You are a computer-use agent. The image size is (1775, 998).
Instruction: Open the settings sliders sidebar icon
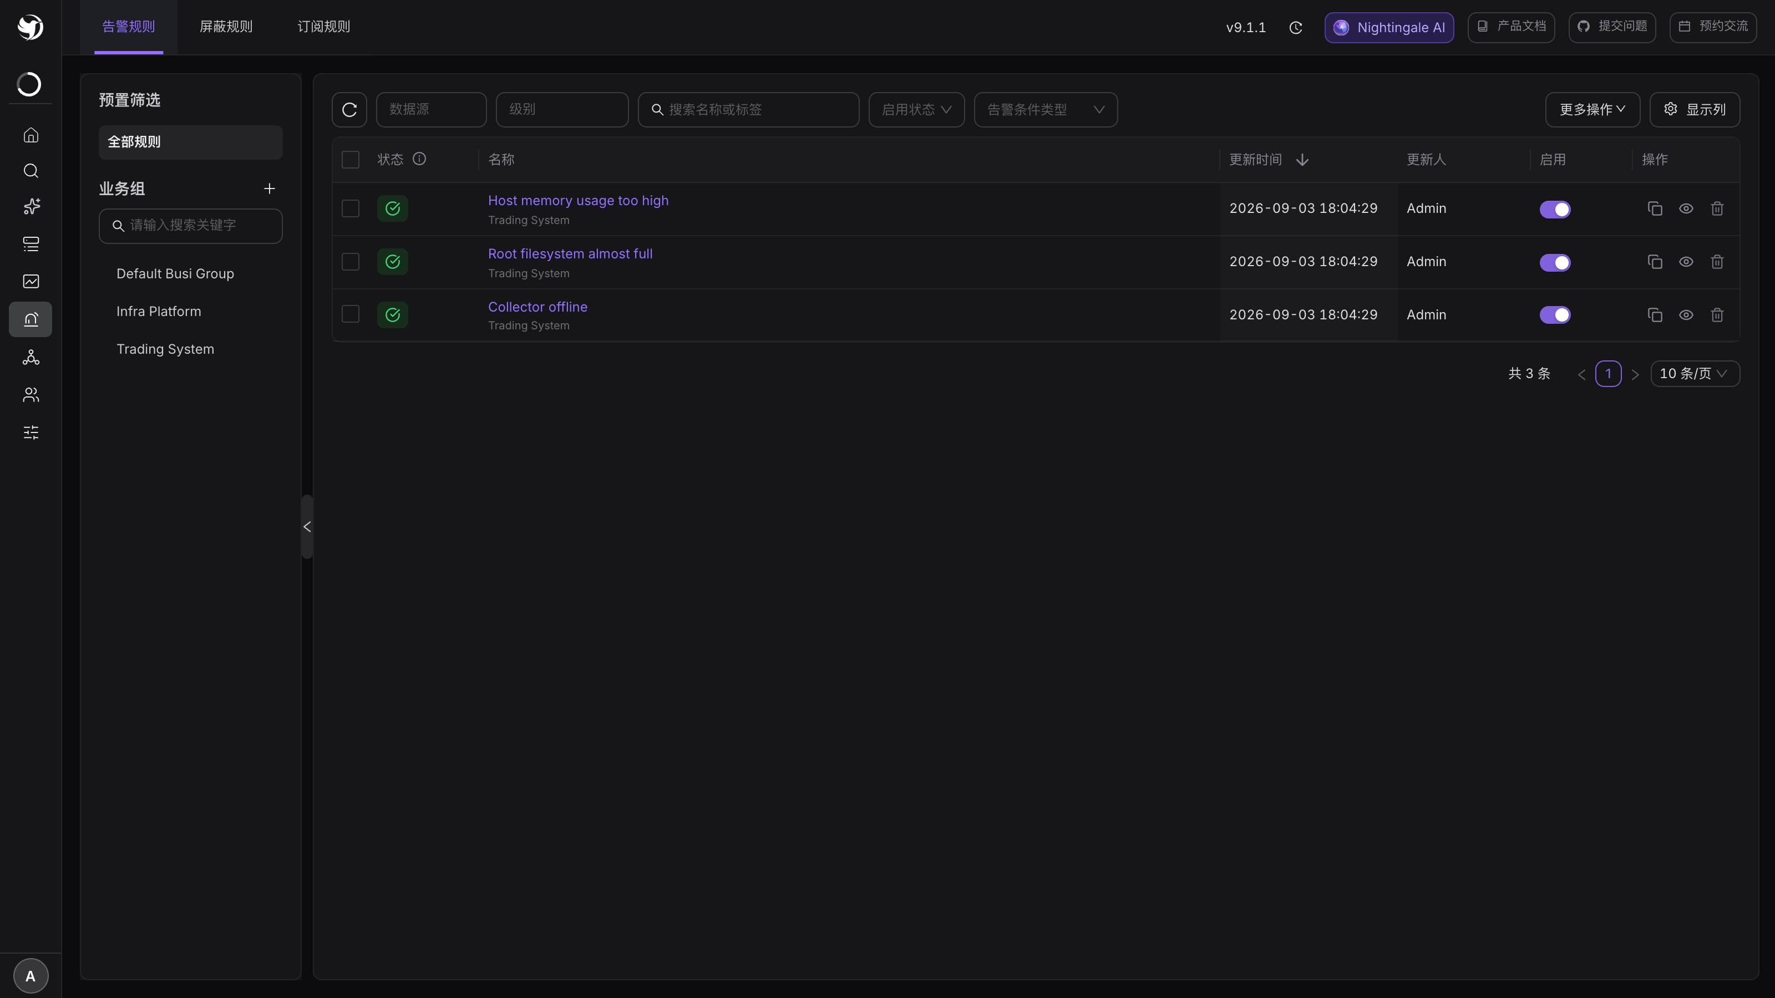31,432
